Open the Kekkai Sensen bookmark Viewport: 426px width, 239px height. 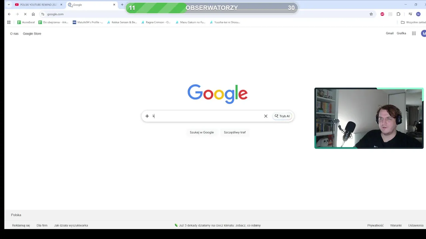coord(122,22)
